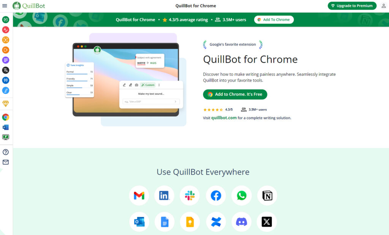Click the Premium diamond icon in sidebar
This screenshot has width=389, height=235.
(x=6, y=104)
